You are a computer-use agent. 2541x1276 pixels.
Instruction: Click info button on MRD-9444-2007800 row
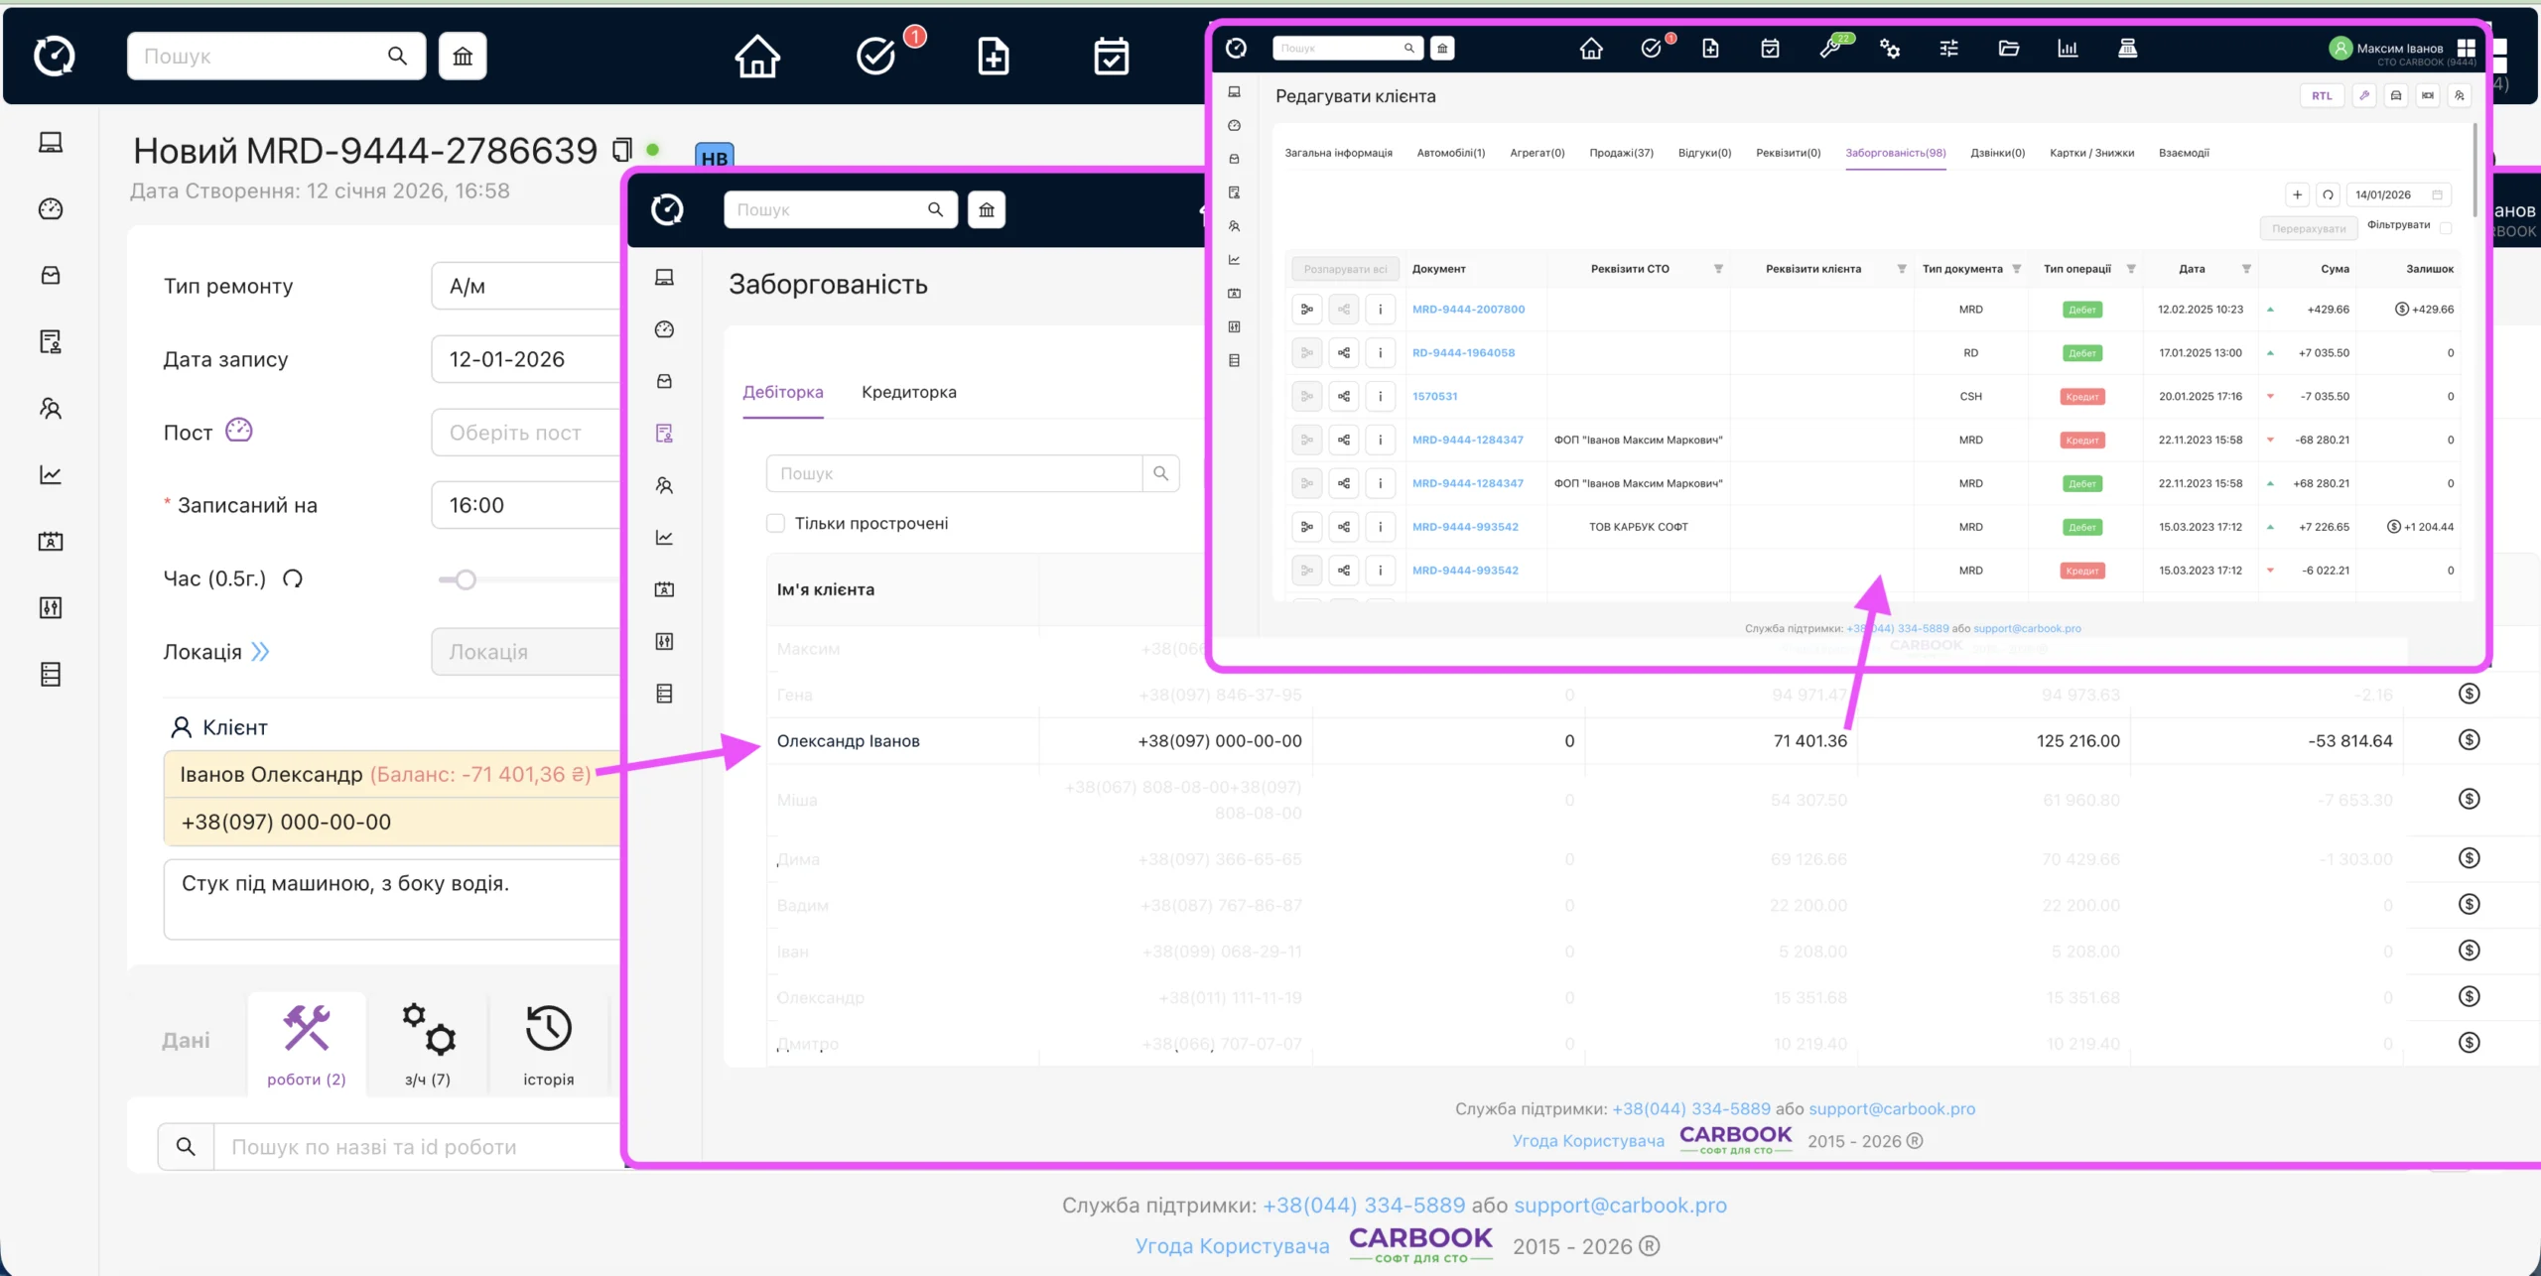tap(1380, 310)
